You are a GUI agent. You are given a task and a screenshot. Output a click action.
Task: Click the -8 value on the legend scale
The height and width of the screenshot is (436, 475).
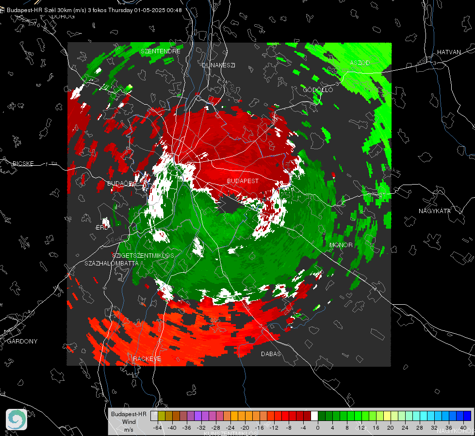click(289, 428)
